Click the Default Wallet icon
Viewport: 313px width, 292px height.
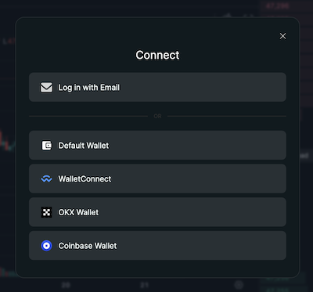(46, 146)
